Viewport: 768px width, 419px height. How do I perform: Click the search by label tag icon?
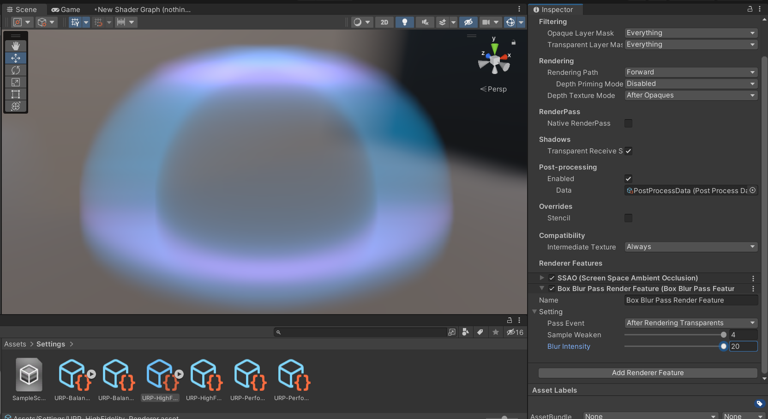480,332
